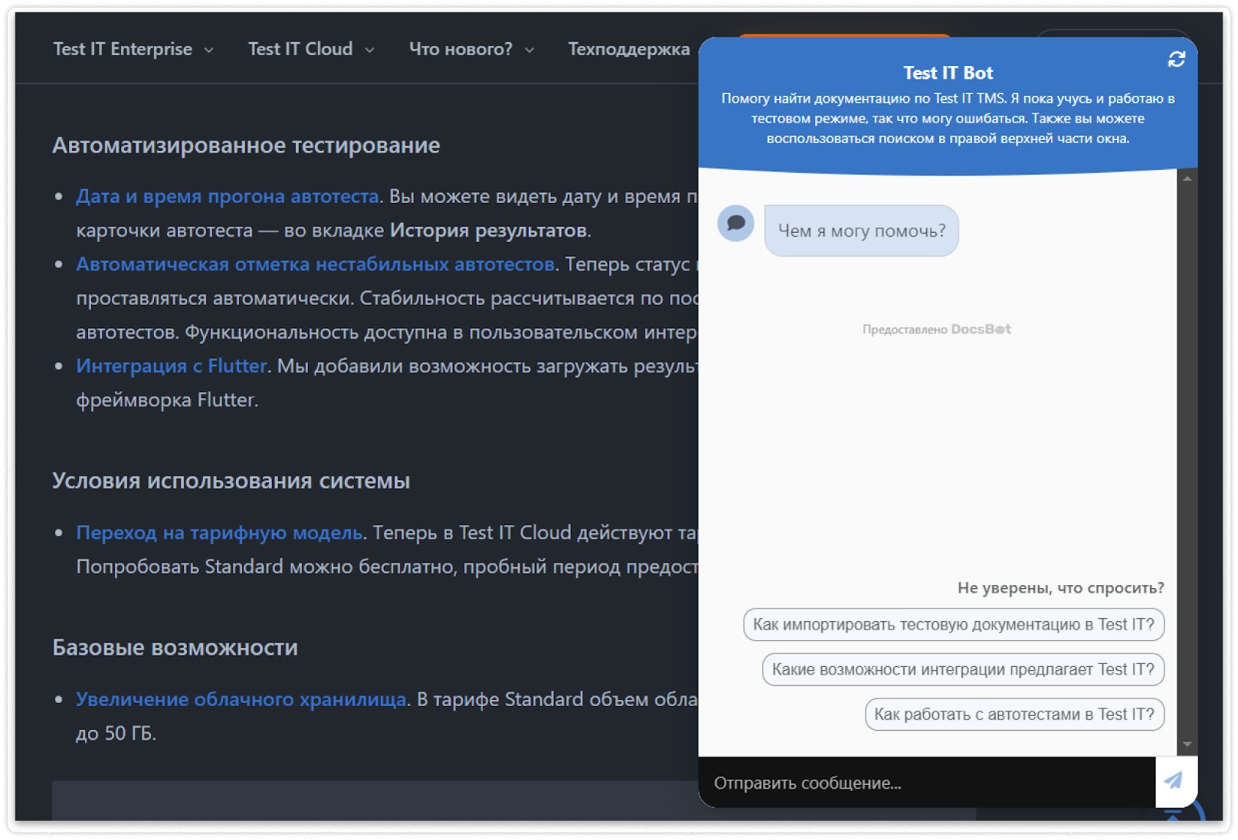
Task: Click the chat scrollbar up arrow
Action: coord(1187,178)
